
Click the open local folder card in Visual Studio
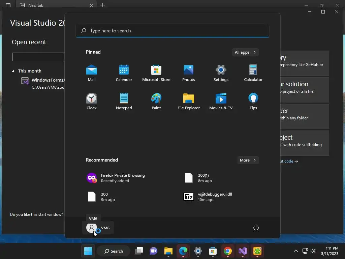305,116
